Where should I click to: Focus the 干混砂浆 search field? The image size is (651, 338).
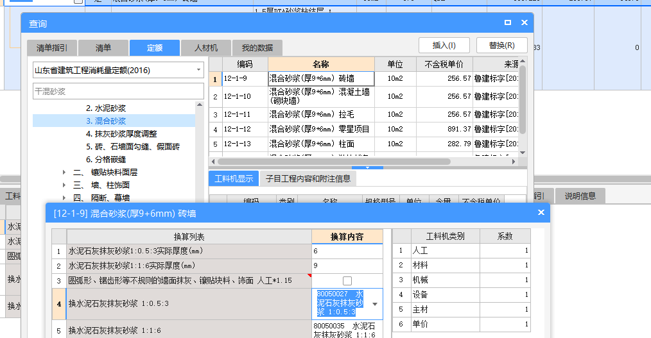(118, 91)
